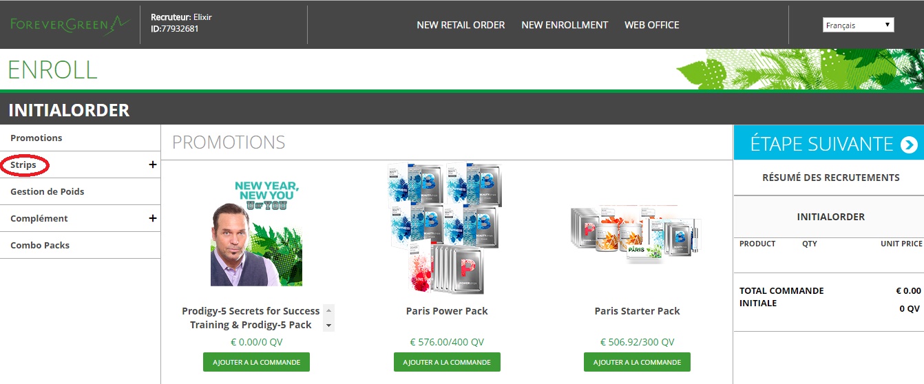The width and height of the screenshot is (924, 384).
Task: Add the Paris Power Pack to the order
Action: coord(447,362)
